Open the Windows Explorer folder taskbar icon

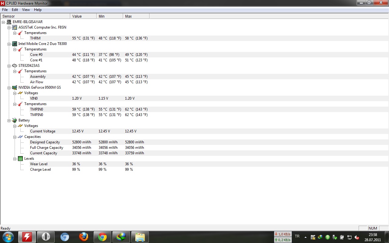[140, 237]
